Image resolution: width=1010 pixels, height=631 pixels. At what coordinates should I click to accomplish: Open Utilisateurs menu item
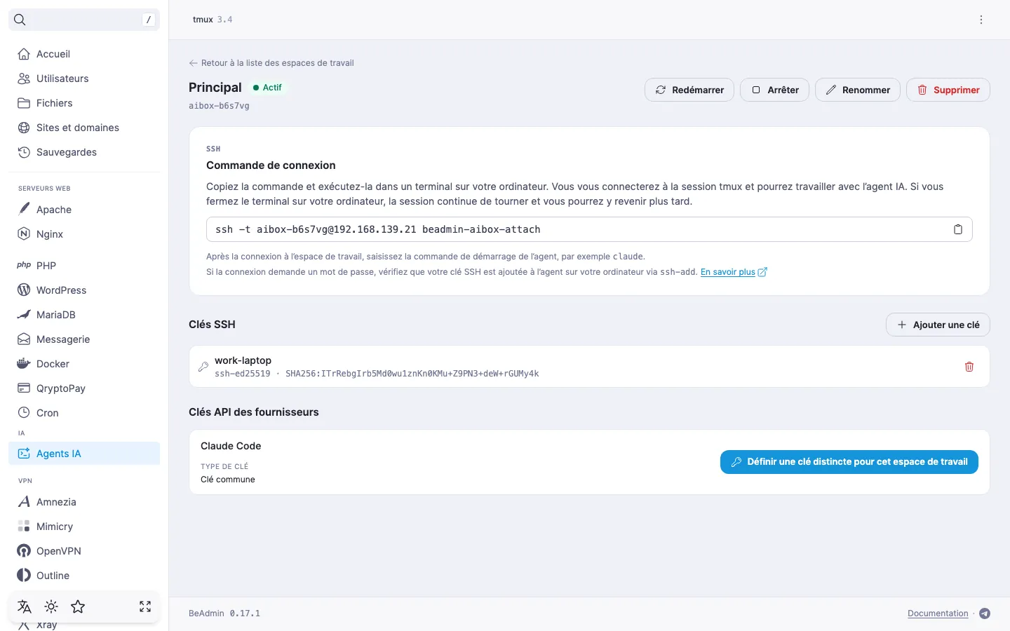pyautogui.click(x=84, y=79)
